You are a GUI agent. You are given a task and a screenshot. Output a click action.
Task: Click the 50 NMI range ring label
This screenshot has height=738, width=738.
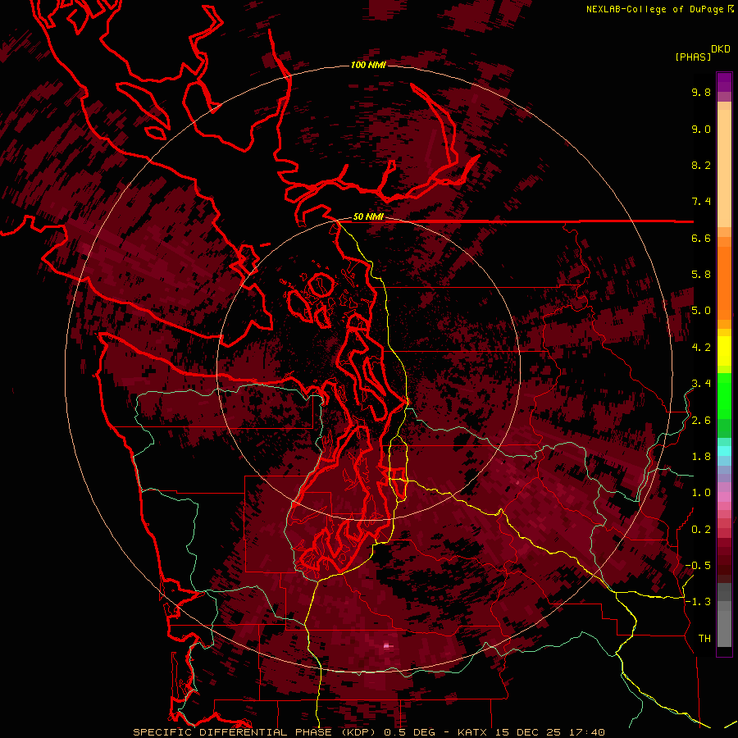click(x=368, y=217)
